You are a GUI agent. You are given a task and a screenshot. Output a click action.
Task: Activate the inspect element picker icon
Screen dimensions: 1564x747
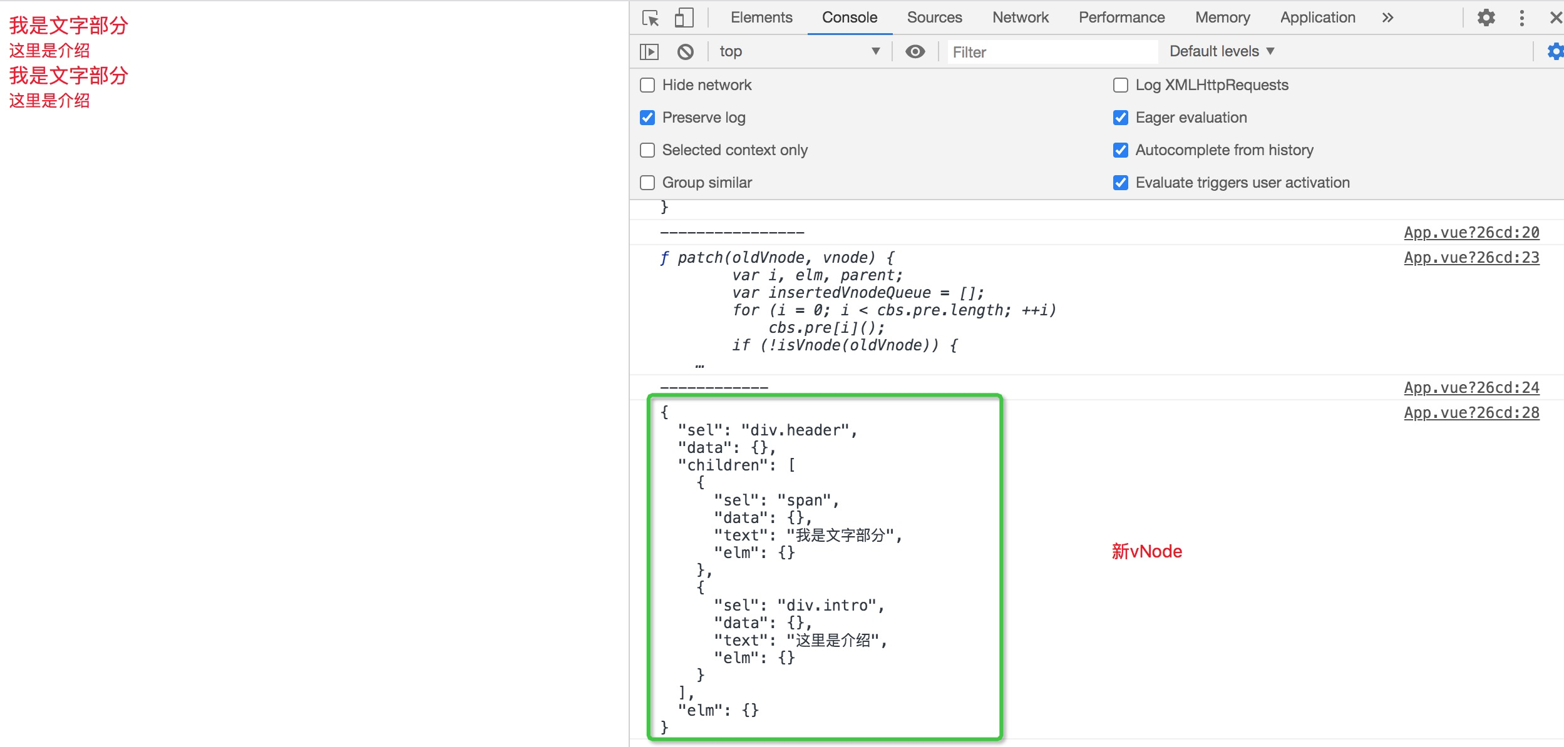[651, 18]
